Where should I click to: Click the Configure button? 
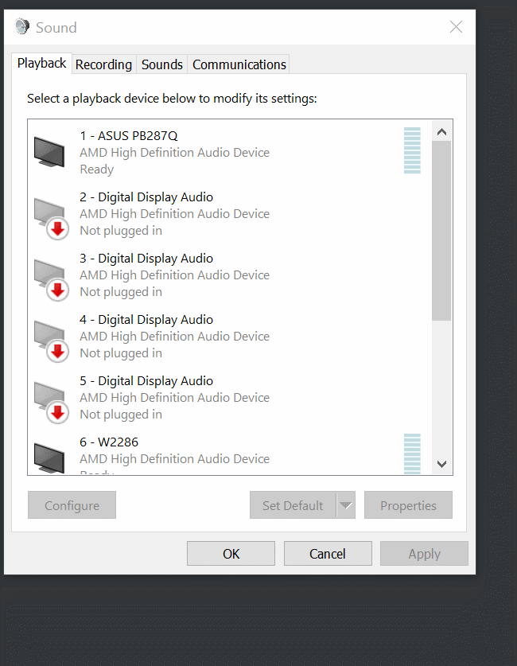point(72,504)
